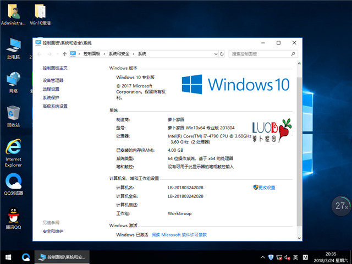The image size is (352, 264).
Task: Click the window title bar system icon
Action: click(38, 43)
